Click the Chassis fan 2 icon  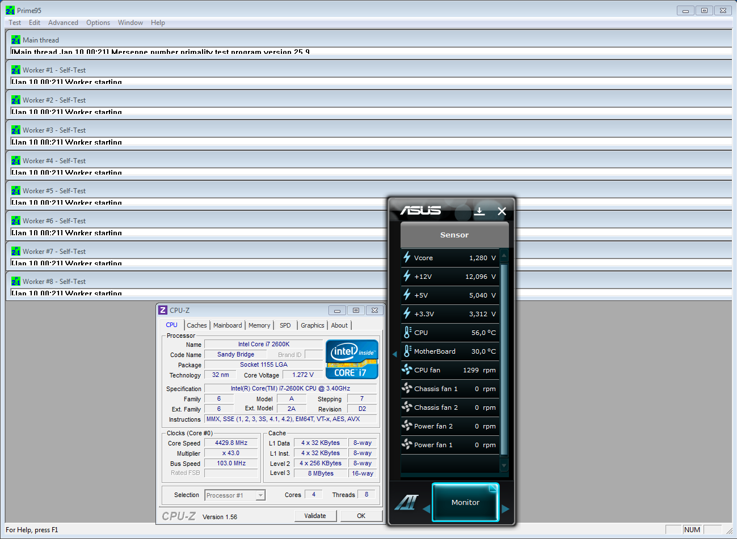click(x=407, y=407)
